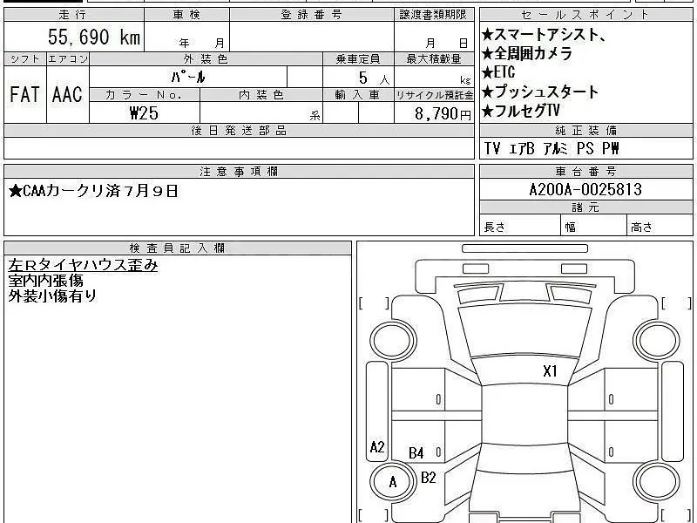This screenshot has width=697, height=523.
Task: Select the B4 damage mark on the diagram
Action: tap(416, 453)
